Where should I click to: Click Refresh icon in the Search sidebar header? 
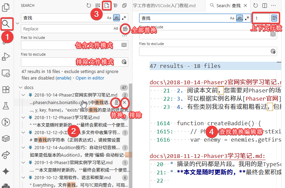click(x=89, y=5)
